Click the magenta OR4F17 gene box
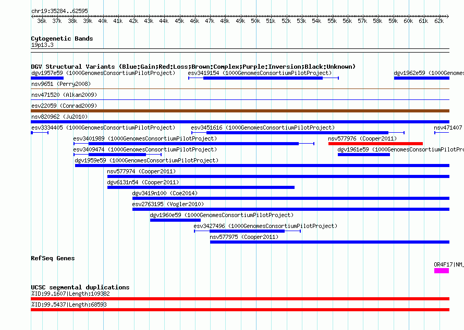The image size is (464, 330). tap(442, 271)
